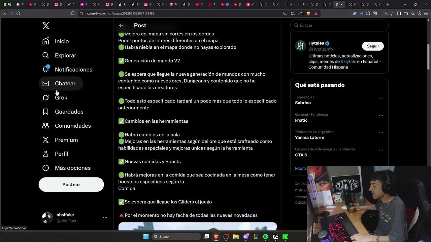
Task: Open OBS Studio from taskbar
Action: [226, 237]
